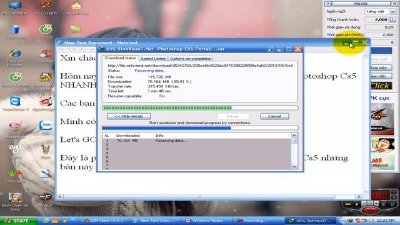This screenshot has height=225, width=400.
Task: Launch VinaCF desktop icon
Action: point(46,200)
